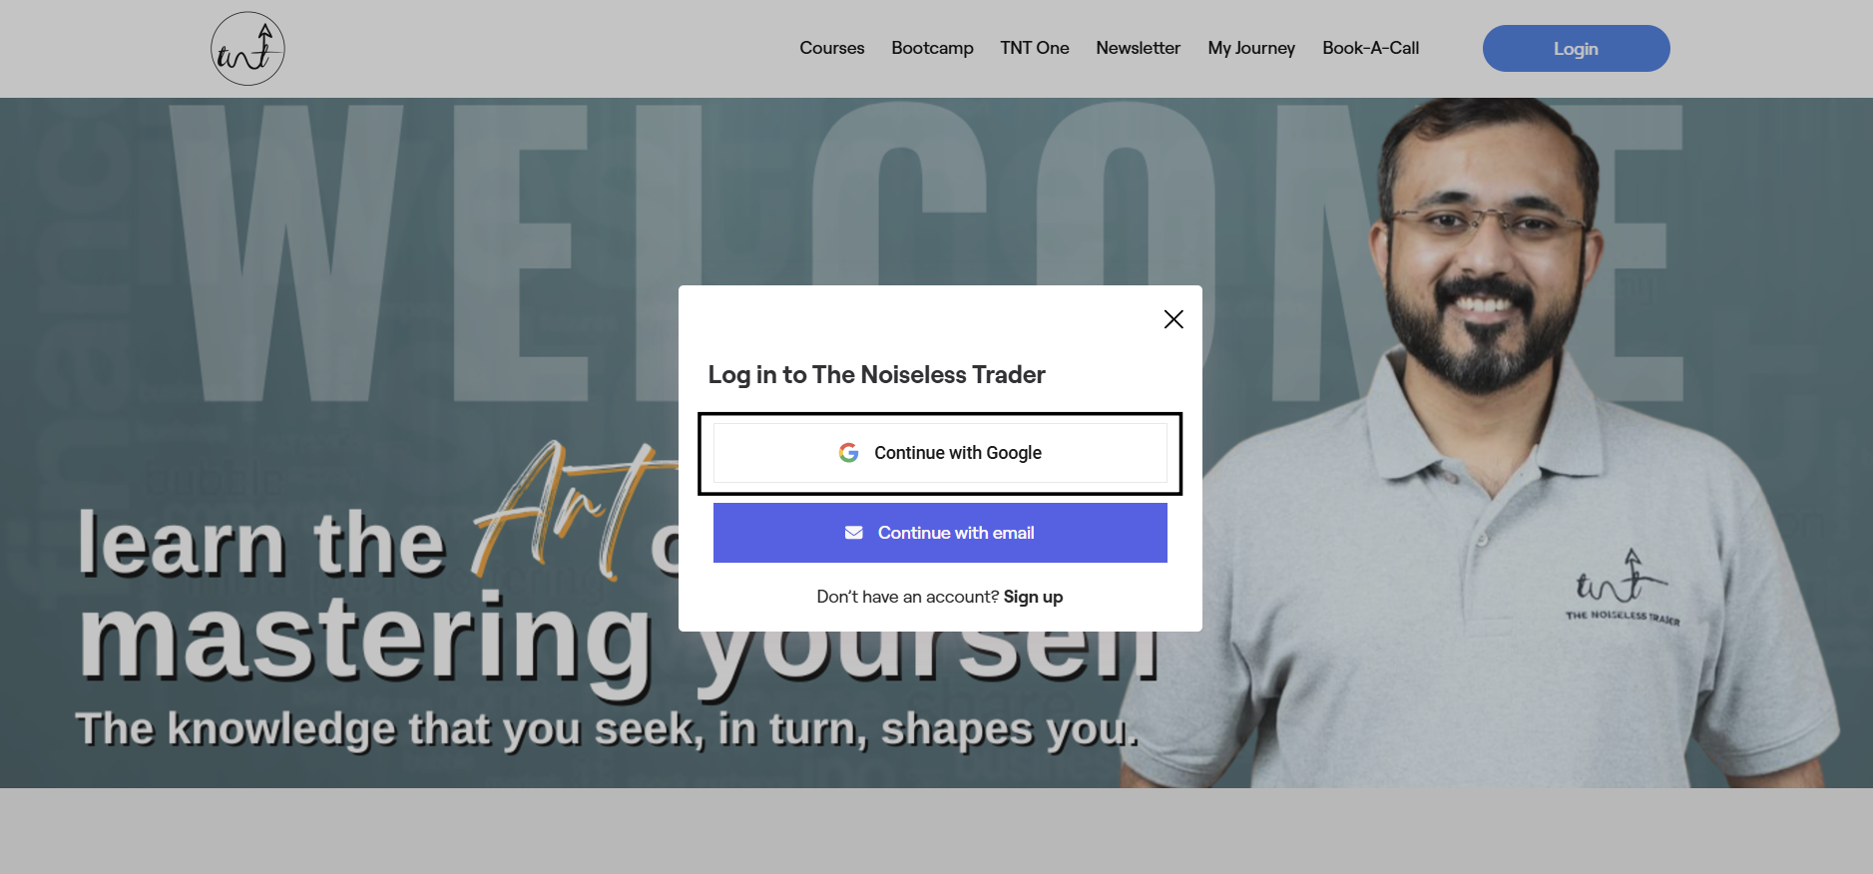Click the handwritten 'Art' script text

(572, 509)
